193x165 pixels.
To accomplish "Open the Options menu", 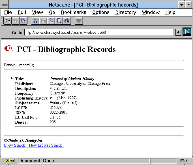I will pos(101,12).
